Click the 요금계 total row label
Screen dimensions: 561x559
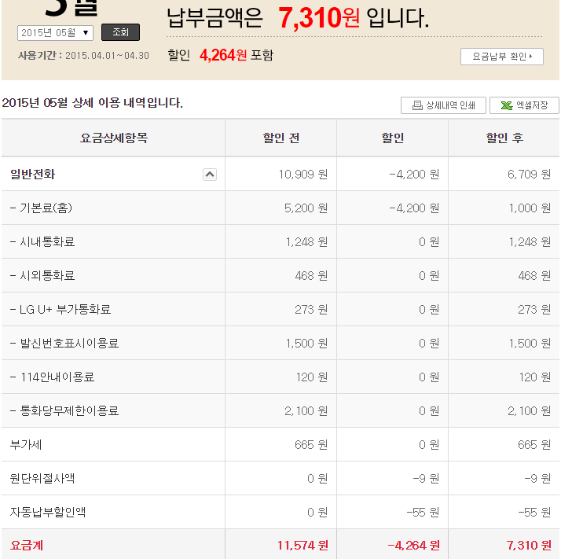click(26, 545)
